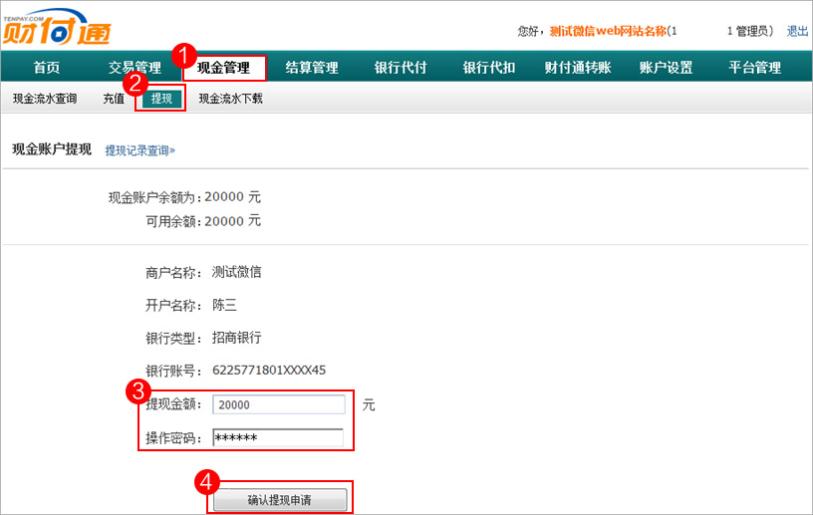Click the 财付通 Tenpay logo

[x=57, y=27]
